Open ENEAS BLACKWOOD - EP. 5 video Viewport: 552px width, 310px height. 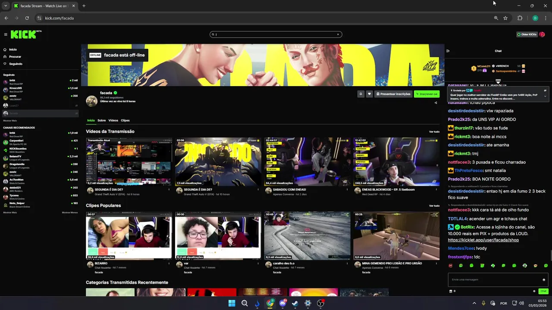click(396, 161)
